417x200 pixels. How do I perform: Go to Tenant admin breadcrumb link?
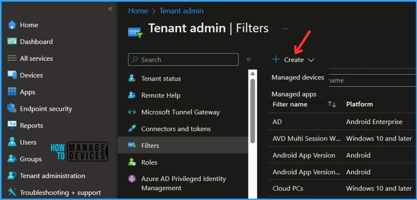pyautogui.click(x=181, y=11)
